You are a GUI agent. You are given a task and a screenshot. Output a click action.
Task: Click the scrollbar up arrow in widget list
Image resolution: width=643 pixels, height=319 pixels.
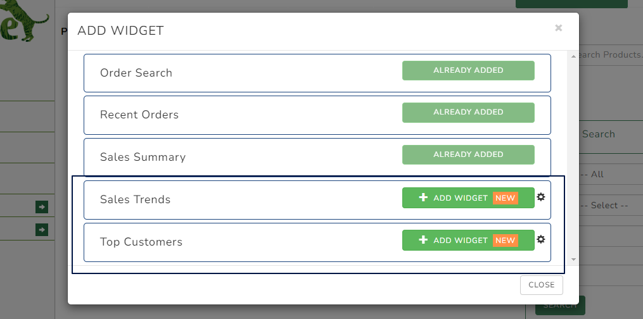tap(573, 56)
